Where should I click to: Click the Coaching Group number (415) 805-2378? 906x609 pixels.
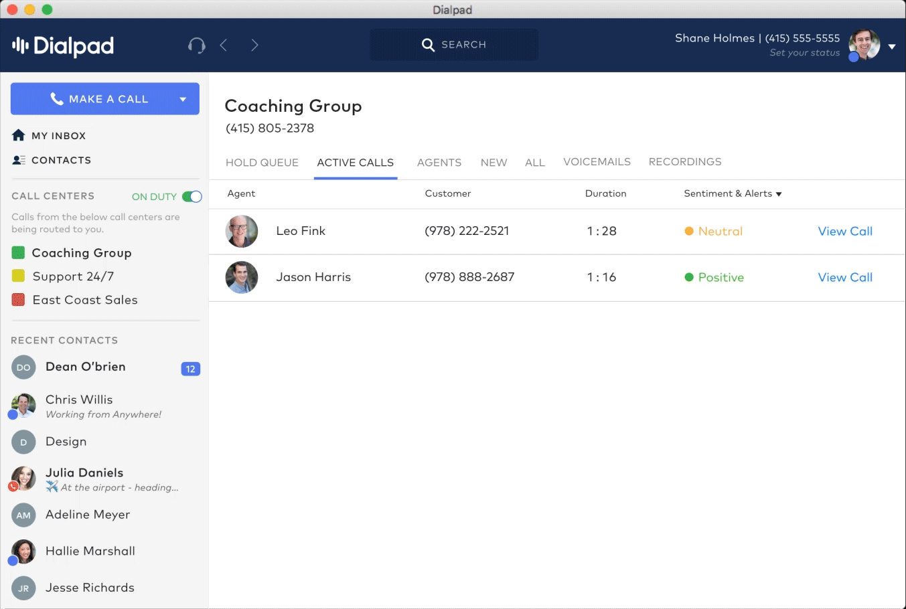[x=270, y=128]
